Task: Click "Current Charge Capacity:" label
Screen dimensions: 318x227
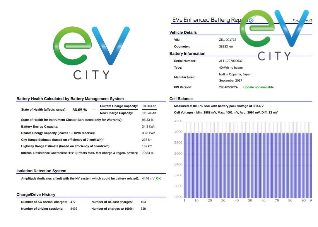Action: pos(119,106)
